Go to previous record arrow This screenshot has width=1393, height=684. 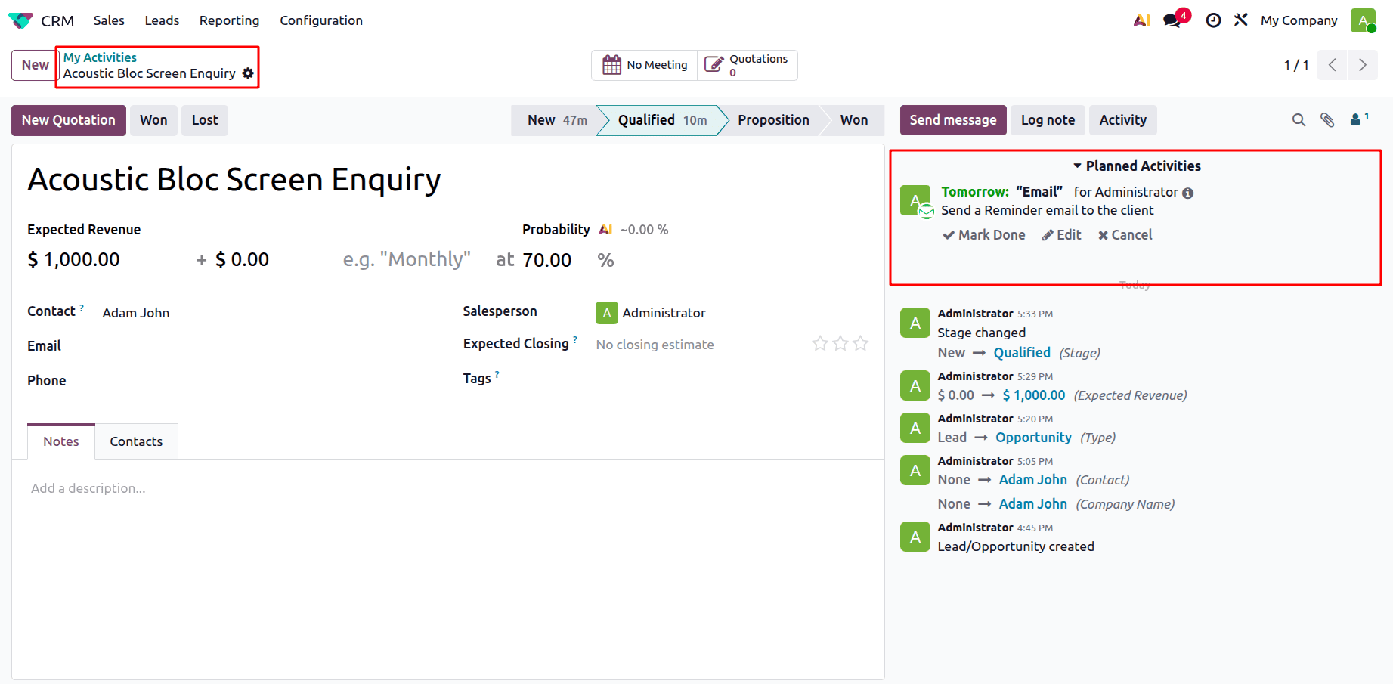click(x=1333, y=65)
